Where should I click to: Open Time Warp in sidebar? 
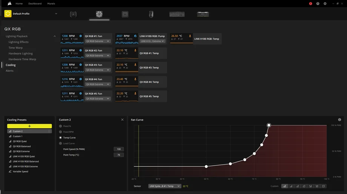(x=15, y=48)
